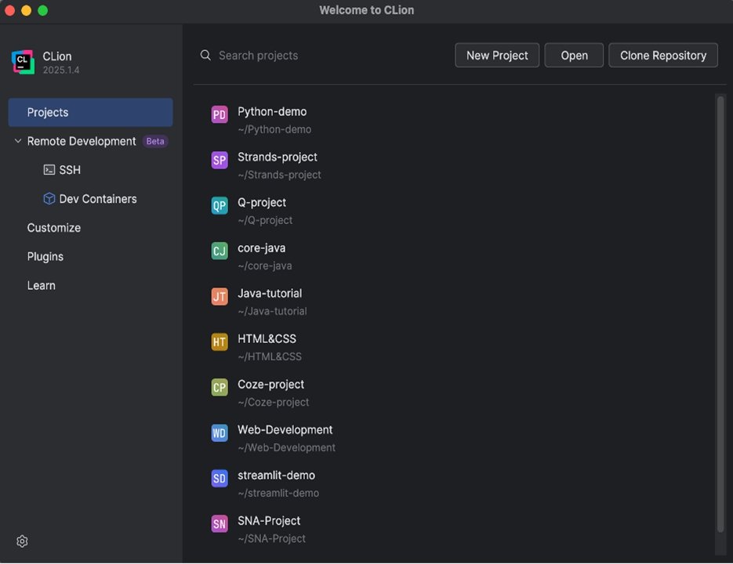This screenshot has height=564, width=733.
Task: Open the Web-Development project name
Action: click(x=285, y=429)
